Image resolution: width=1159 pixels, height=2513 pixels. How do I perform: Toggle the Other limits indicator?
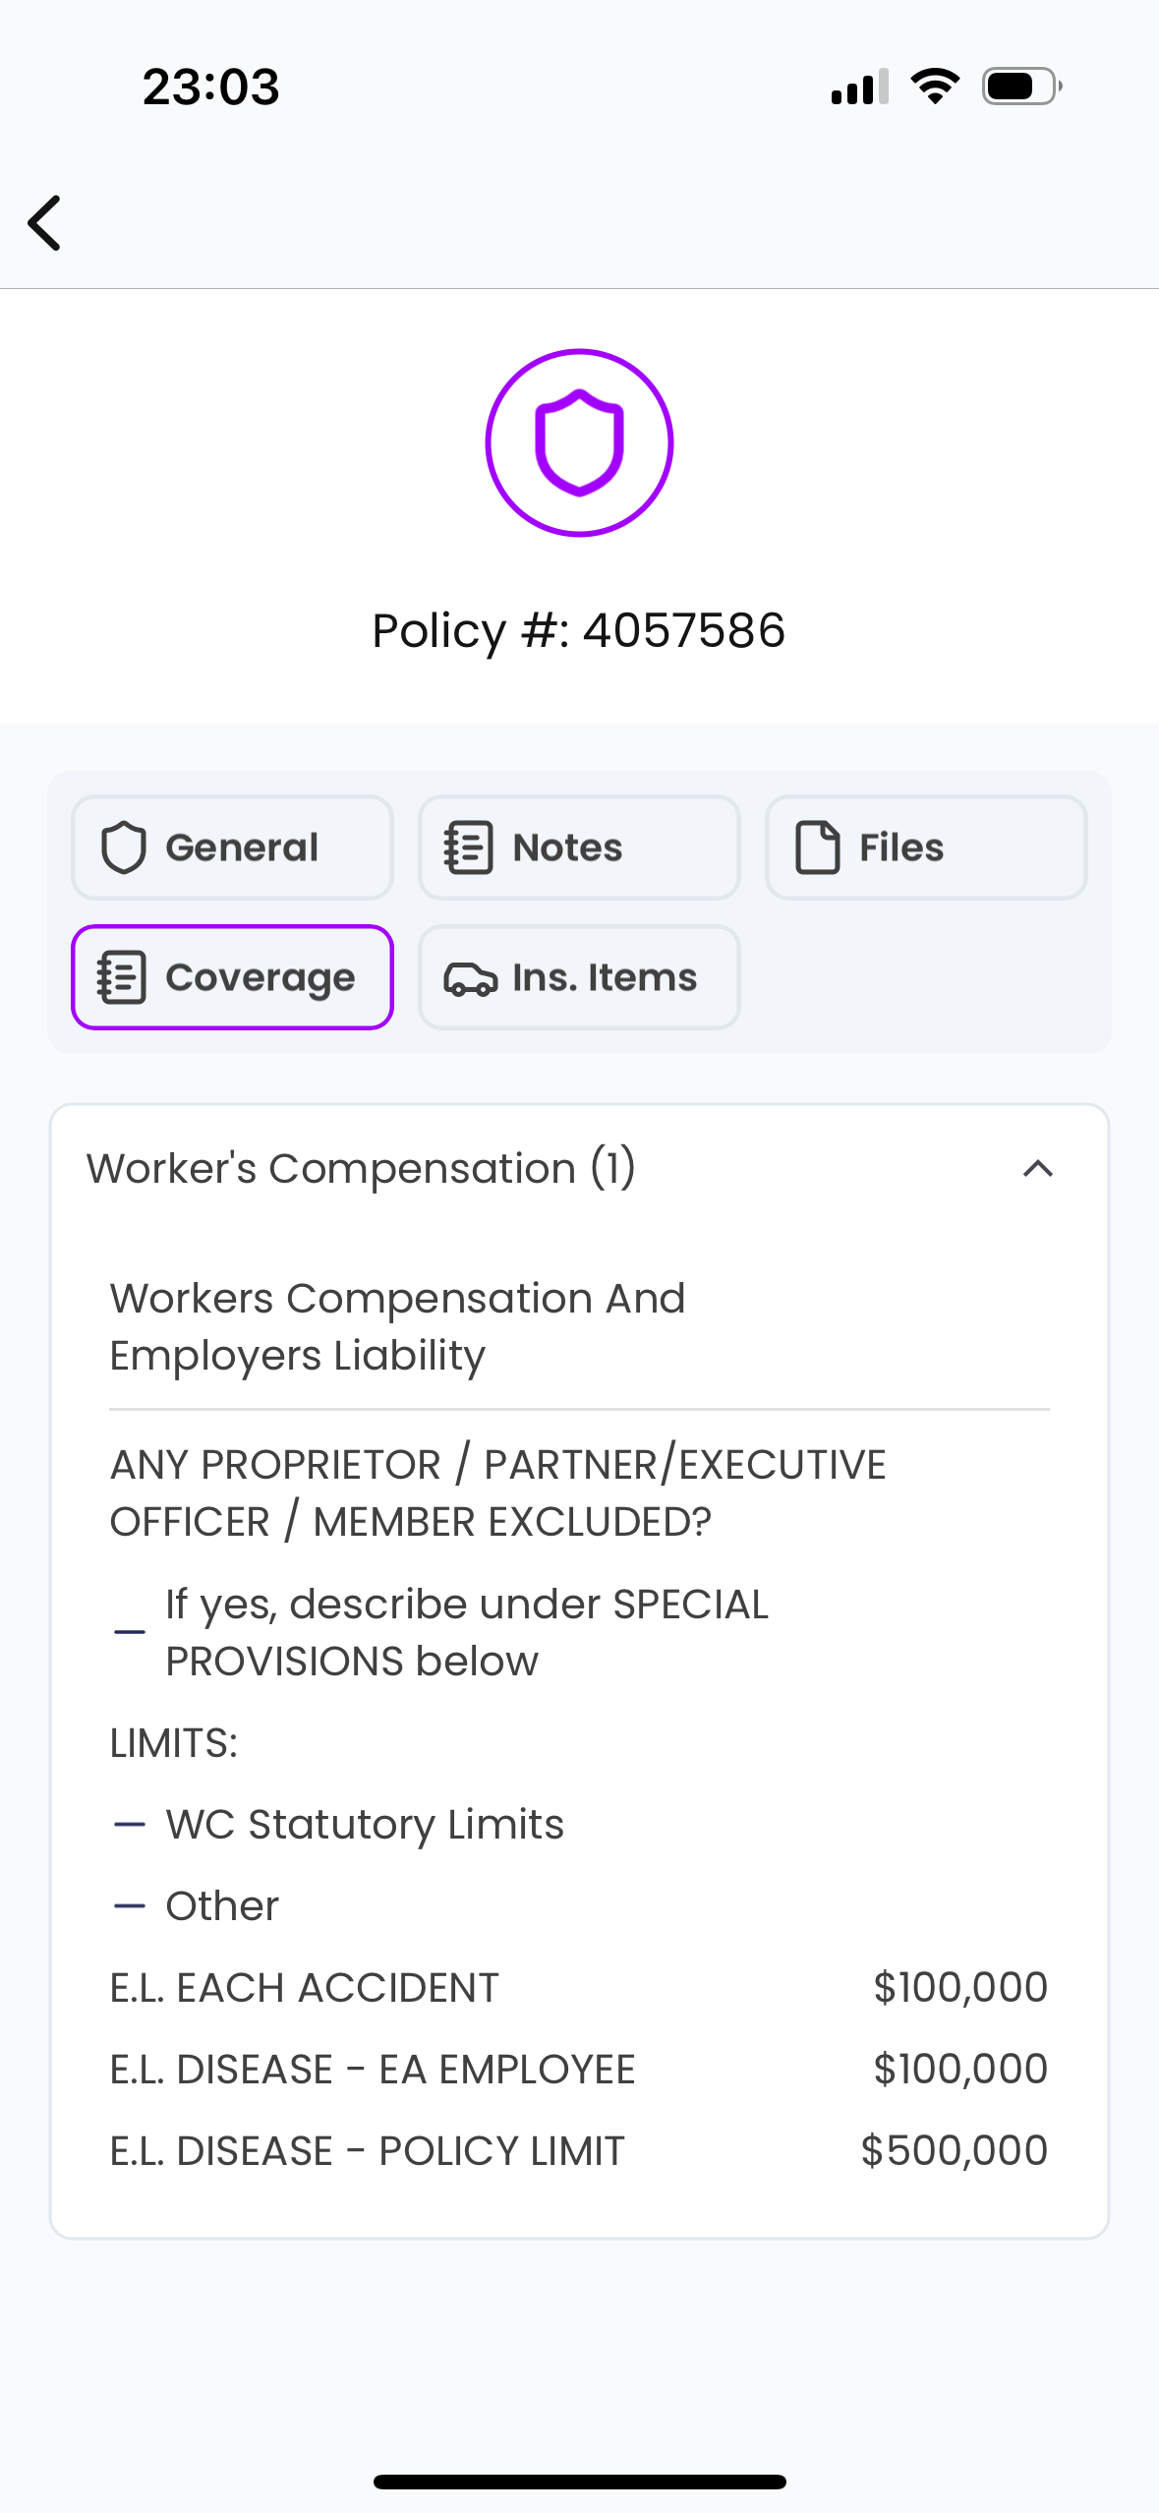[x=130, y=1906]
